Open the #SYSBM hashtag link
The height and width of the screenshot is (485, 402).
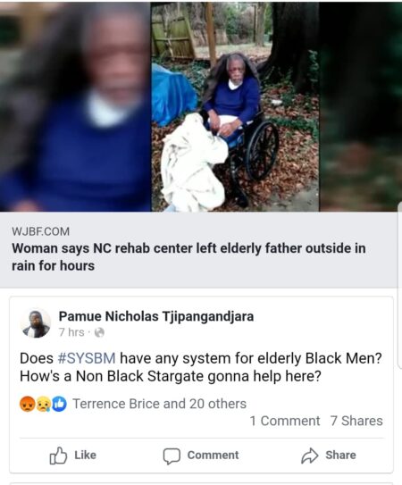click(87, 358)
